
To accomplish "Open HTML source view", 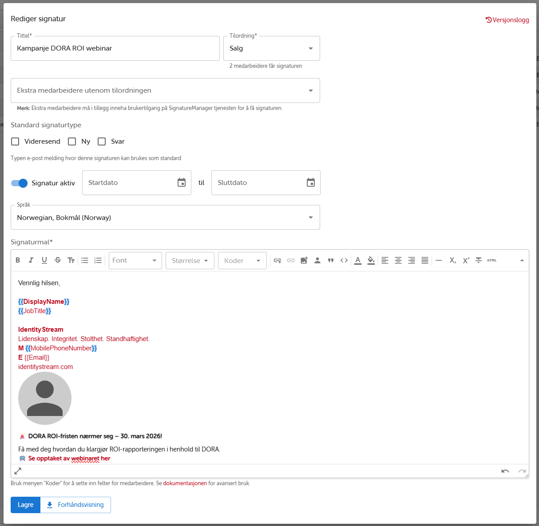I will [492, 260].
